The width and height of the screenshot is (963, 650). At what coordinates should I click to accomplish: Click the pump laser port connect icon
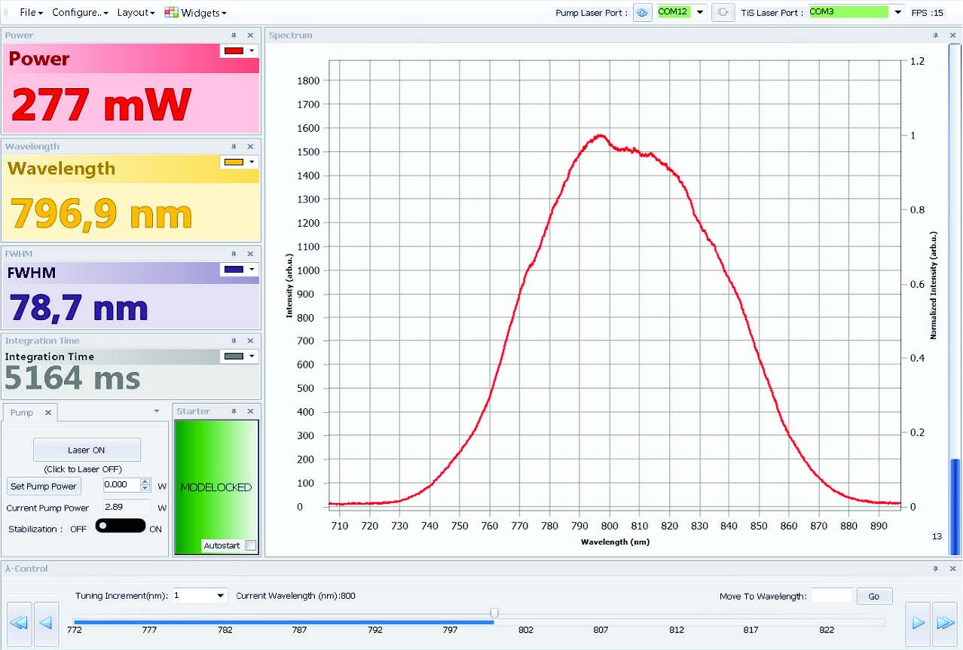(x=642, y=13)
